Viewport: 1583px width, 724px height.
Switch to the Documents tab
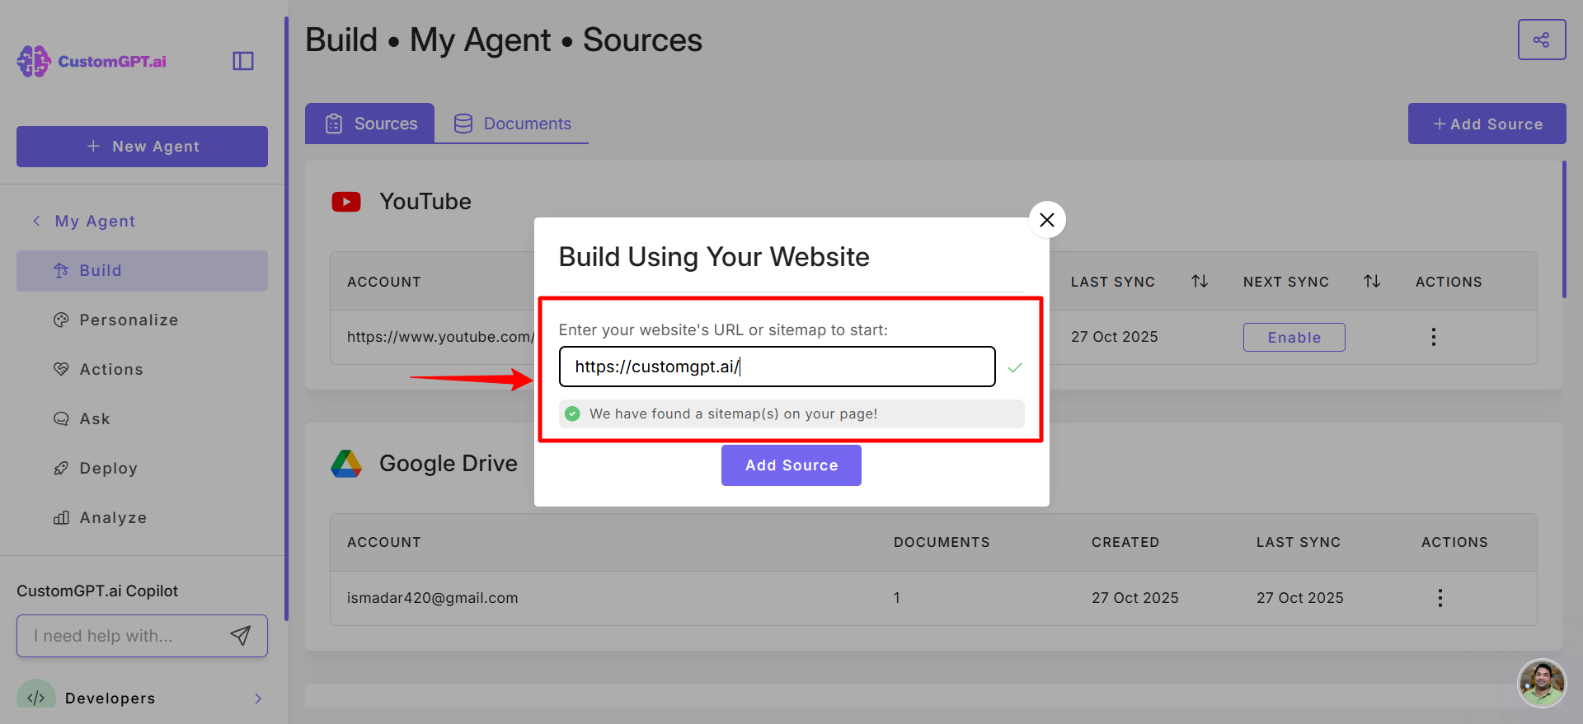[x=512, y=124]
